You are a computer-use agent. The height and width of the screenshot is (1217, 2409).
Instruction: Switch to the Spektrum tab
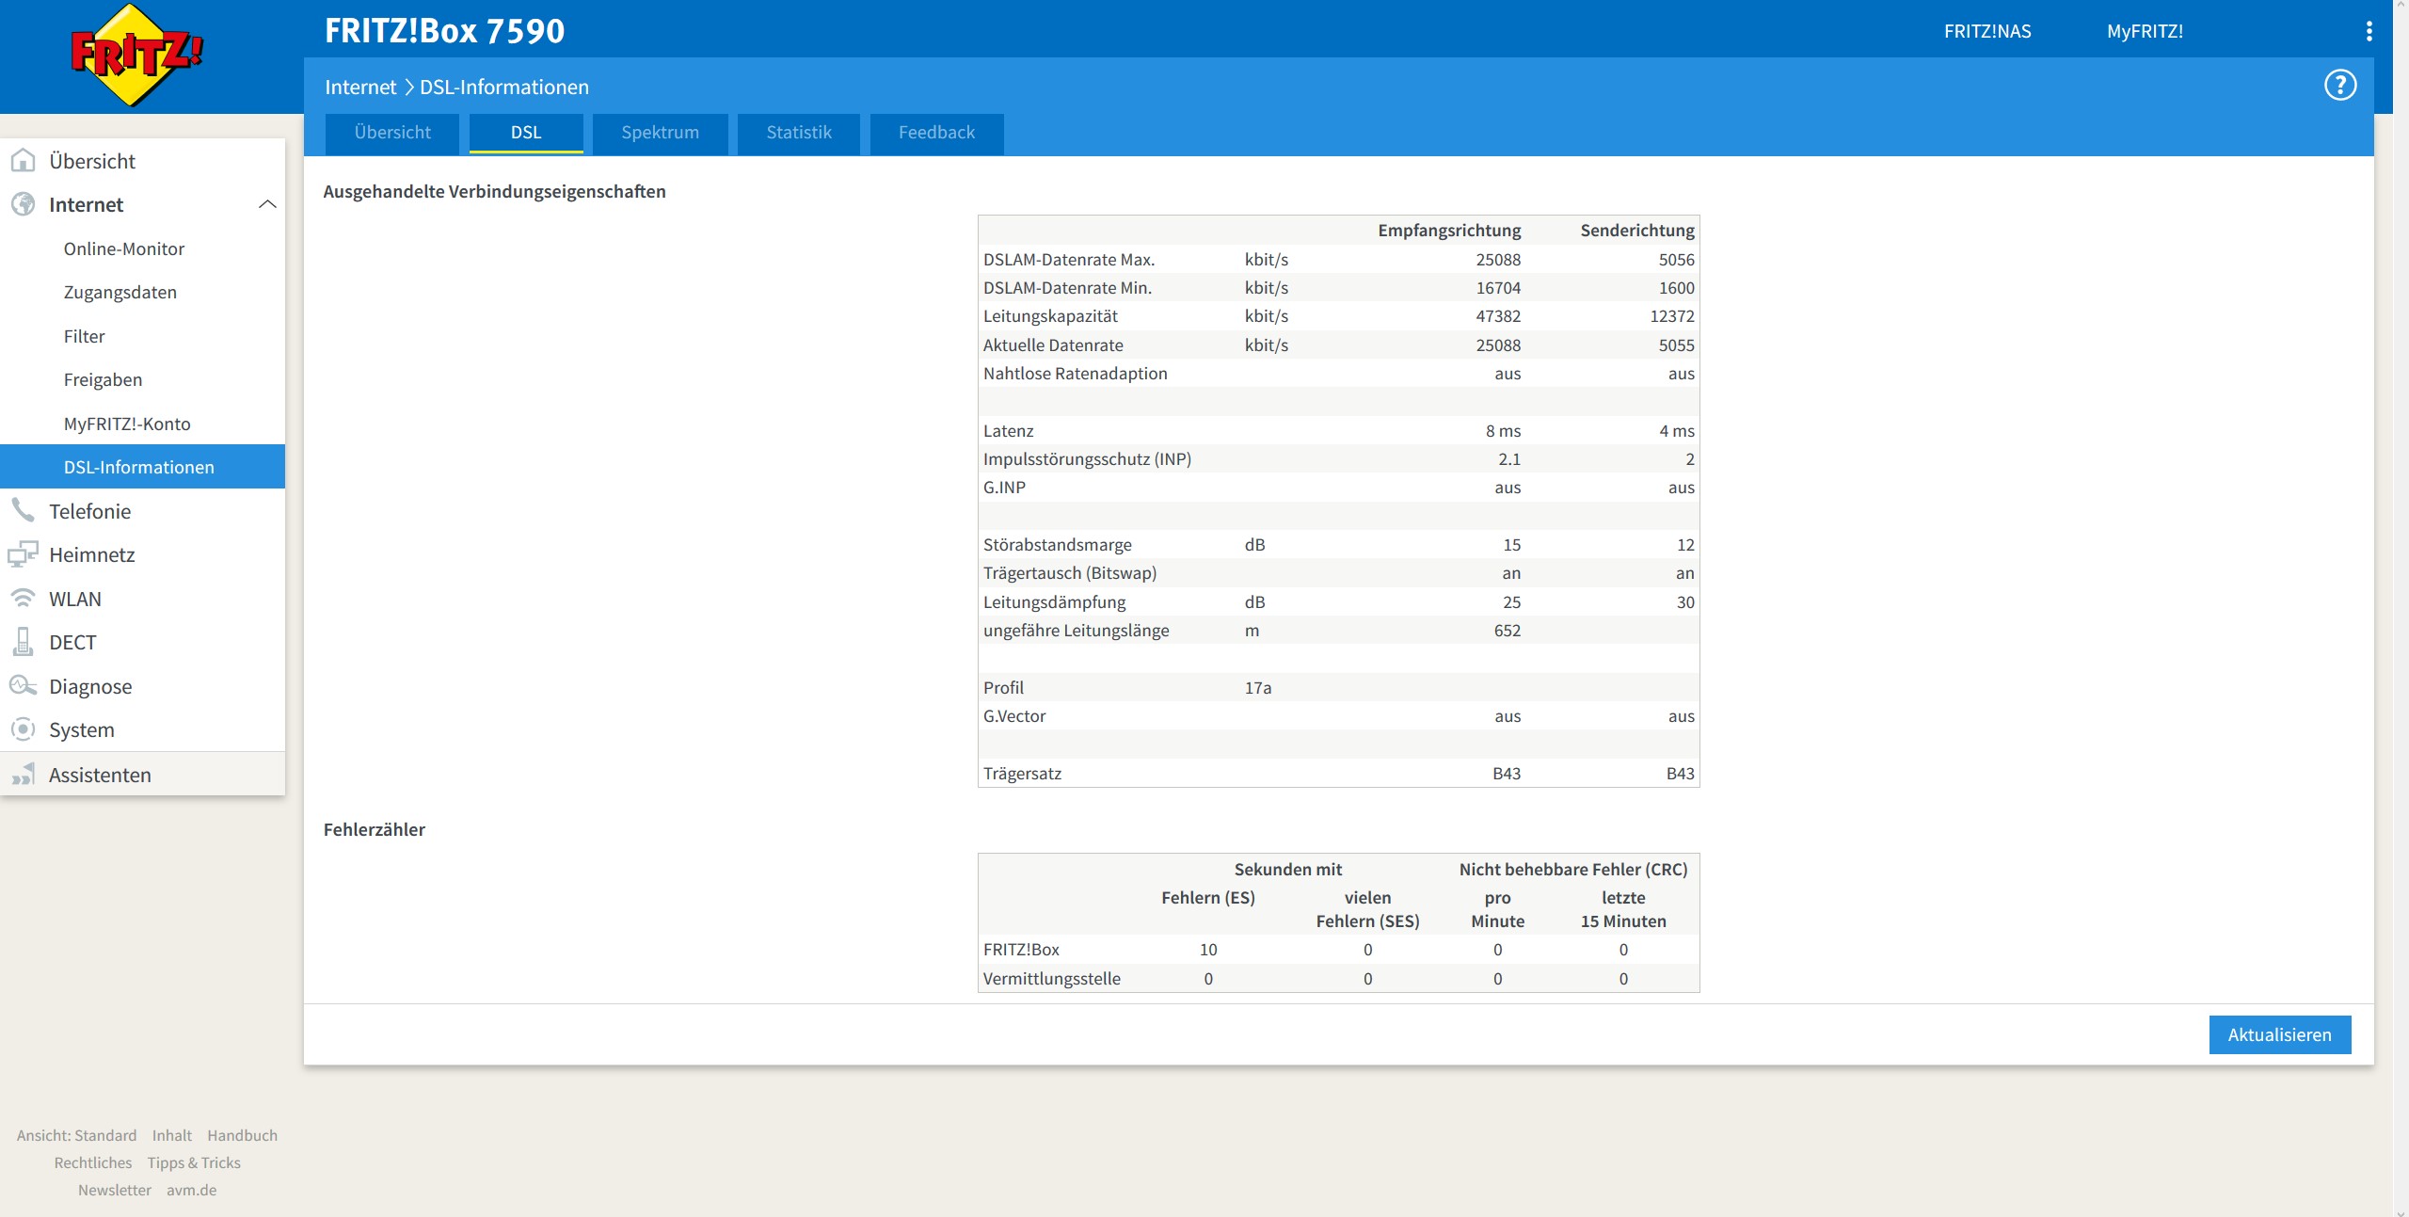660,133
